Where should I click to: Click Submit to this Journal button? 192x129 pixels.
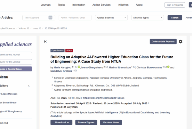[16, 54]
